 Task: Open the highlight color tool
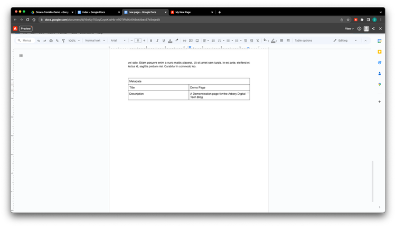pyautogui.click(x=177, y=41)
